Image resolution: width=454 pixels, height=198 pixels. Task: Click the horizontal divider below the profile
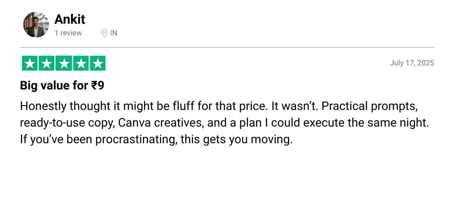coord(227,47)
